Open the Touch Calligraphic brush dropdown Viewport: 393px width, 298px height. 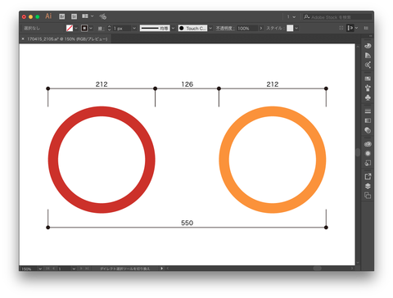[x=210, y=28]
